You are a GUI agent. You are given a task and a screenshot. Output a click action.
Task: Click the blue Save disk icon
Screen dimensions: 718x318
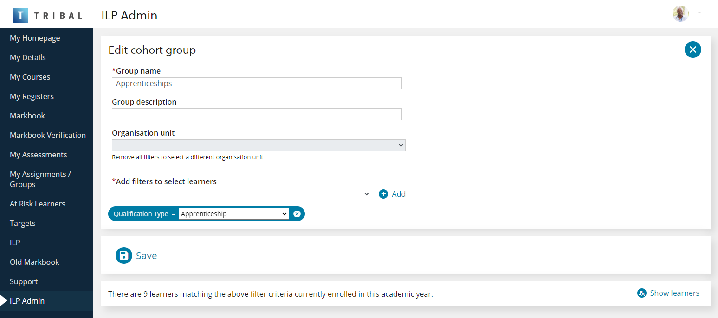point(123,256)
